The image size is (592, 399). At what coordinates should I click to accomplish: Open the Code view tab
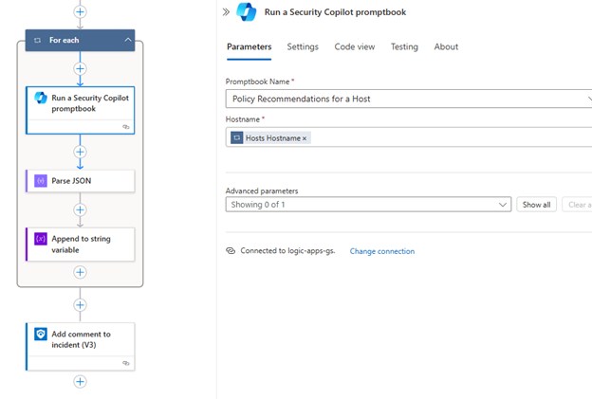(354, 47)
